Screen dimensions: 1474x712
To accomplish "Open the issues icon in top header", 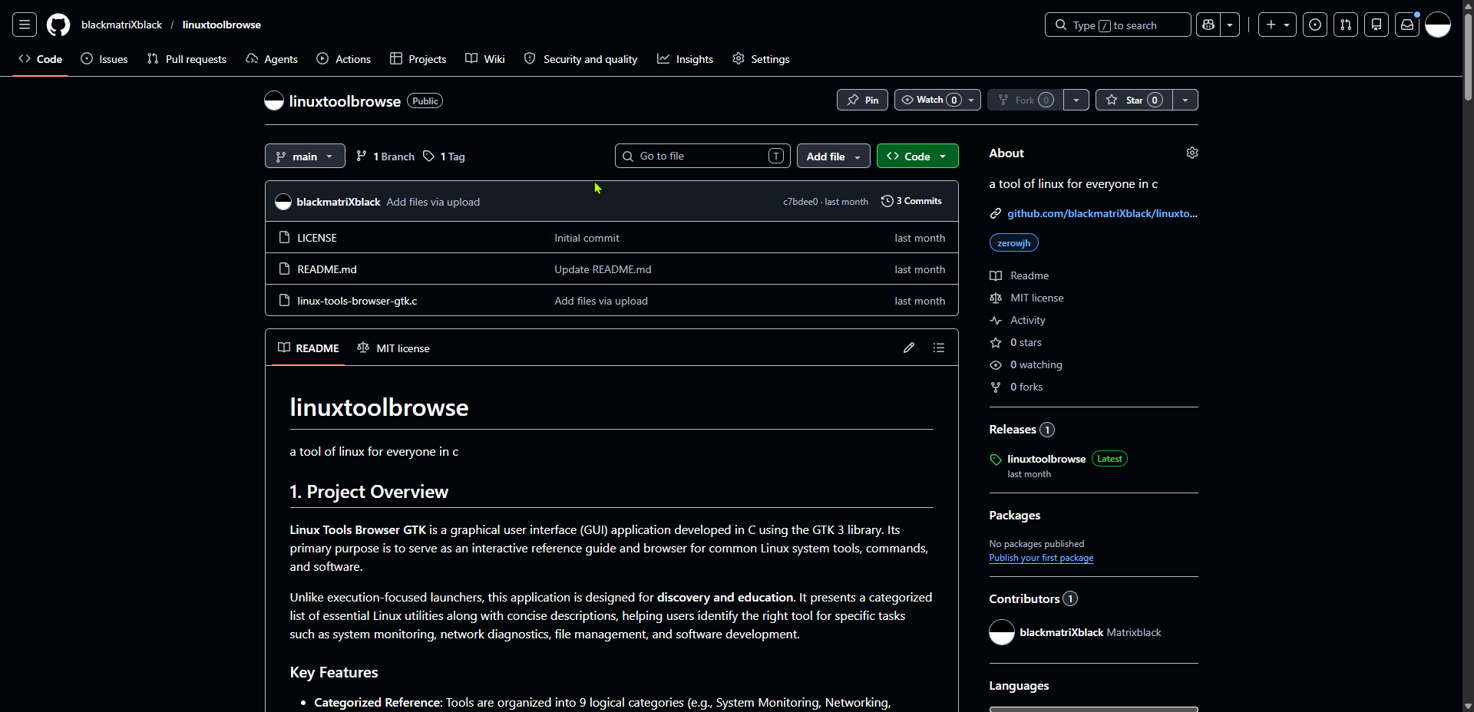I will [1315, 25].
